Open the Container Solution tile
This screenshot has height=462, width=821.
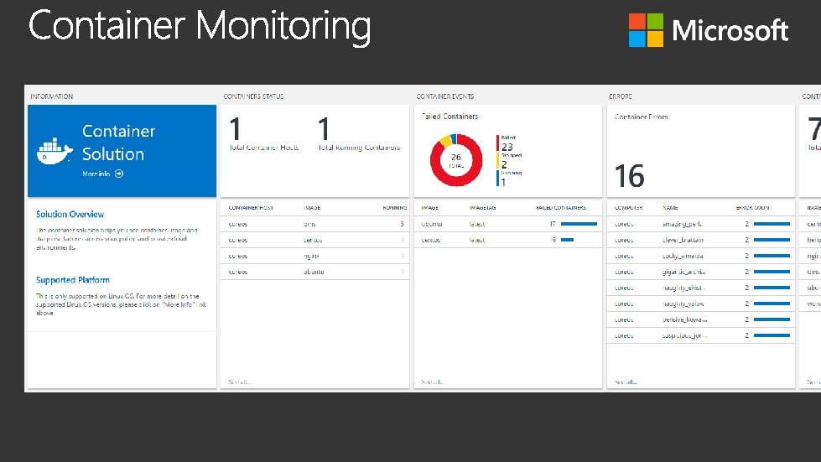click(122, 151)
